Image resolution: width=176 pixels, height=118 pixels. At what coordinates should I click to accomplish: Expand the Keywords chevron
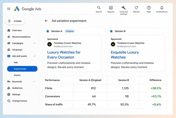point(35,81)
